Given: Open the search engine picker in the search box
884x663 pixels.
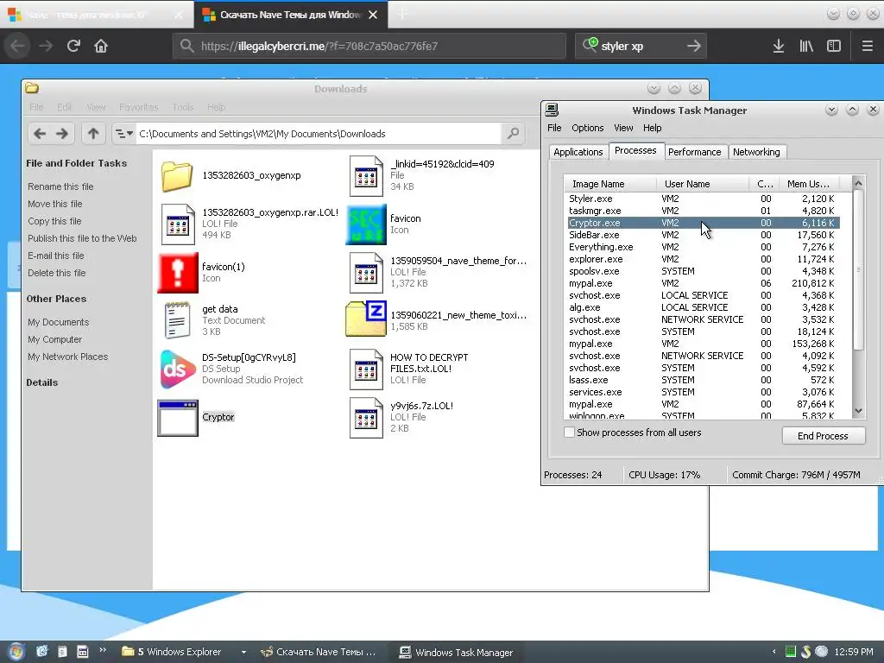Looking at the screenshot, I should point(590,45).
